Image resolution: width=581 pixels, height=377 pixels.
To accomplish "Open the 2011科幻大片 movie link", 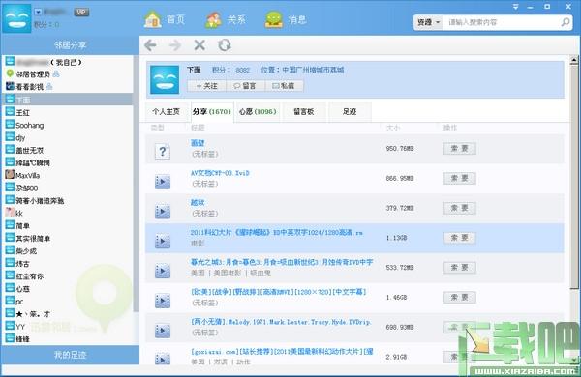I will 276,232.
